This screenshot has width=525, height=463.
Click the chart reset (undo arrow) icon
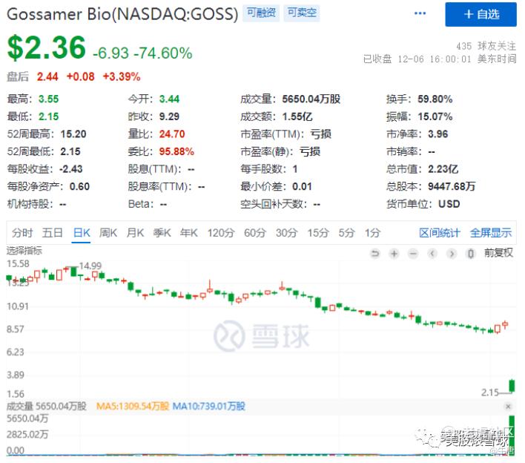pos(375,254)
